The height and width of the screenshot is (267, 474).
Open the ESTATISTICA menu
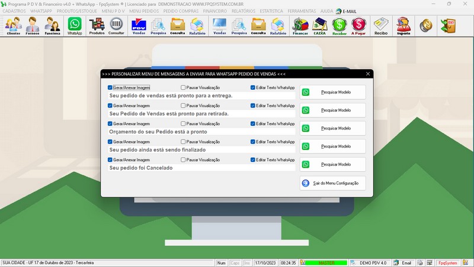[271, 11]
